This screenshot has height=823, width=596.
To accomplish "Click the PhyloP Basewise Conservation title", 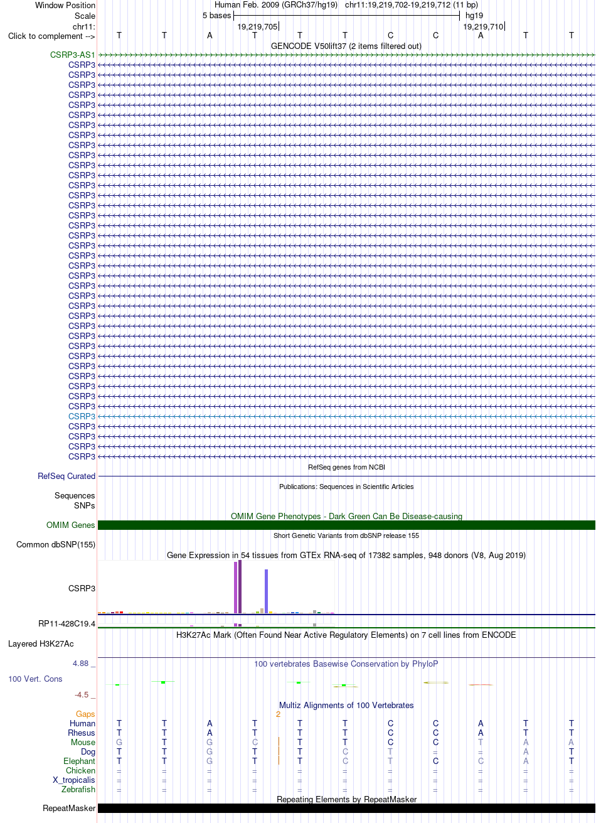I will (346, 664).
